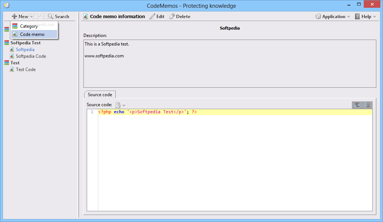Click line number 1 in the gutter
Image resolution: width=383 pixels, height=222 pixels.
(x=92, y=112)
